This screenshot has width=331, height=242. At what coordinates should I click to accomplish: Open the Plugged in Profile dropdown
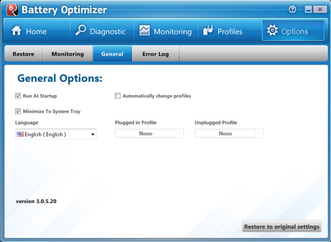[149, 134]
